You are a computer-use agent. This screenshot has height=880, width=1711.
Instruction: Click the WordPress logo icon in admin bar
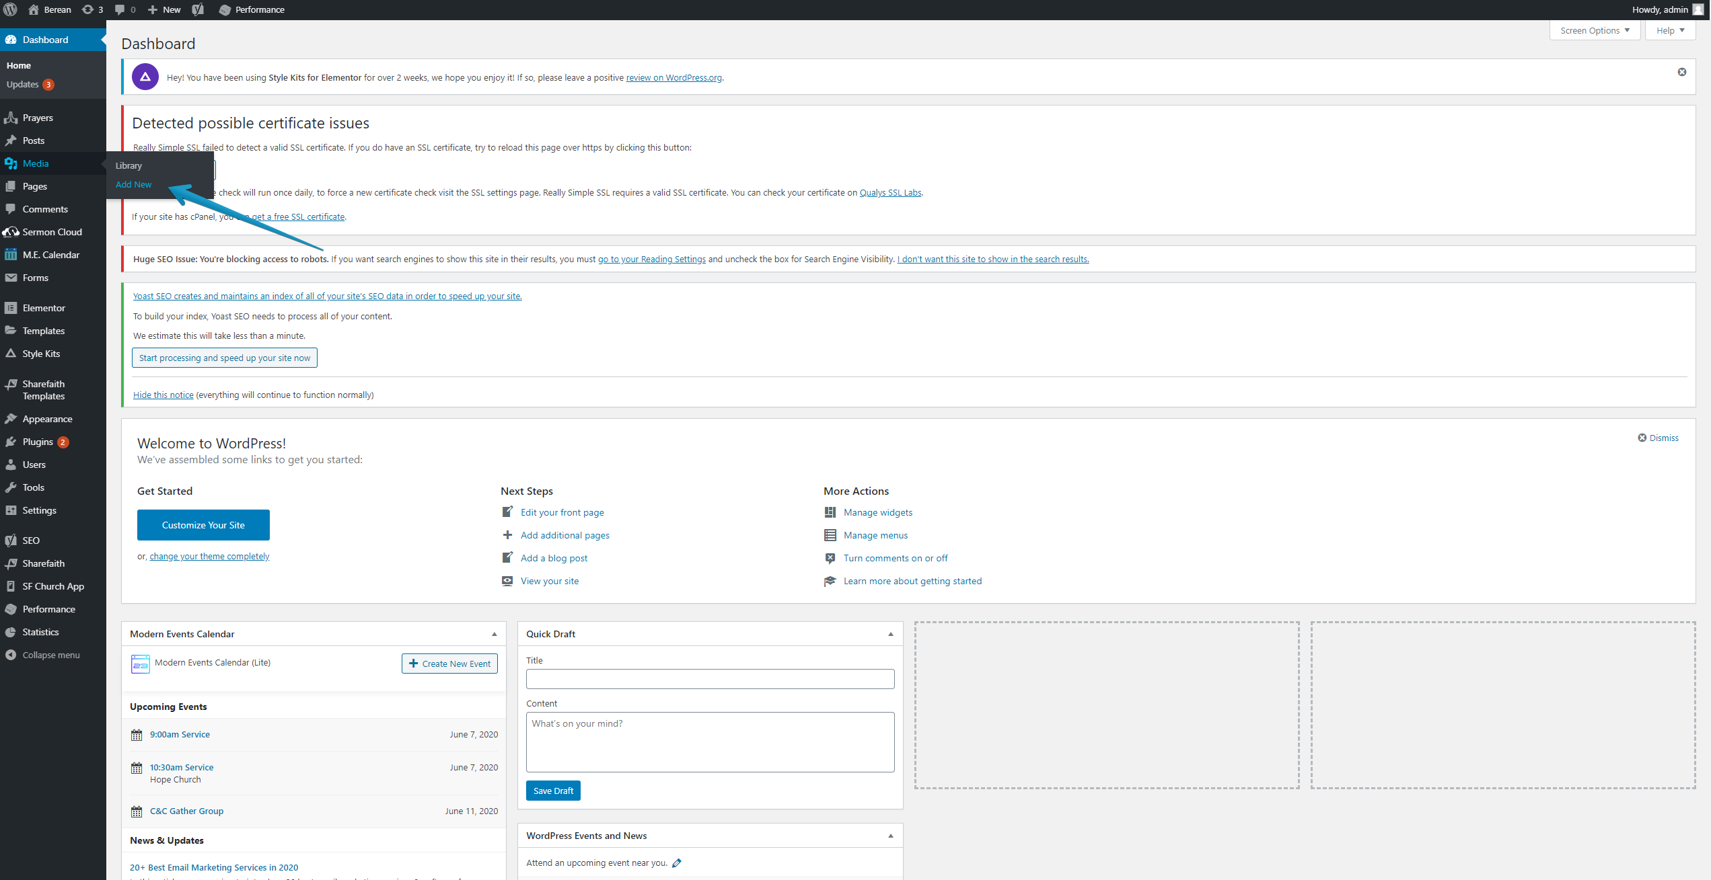pyautogui.click(x=10, y=9)
